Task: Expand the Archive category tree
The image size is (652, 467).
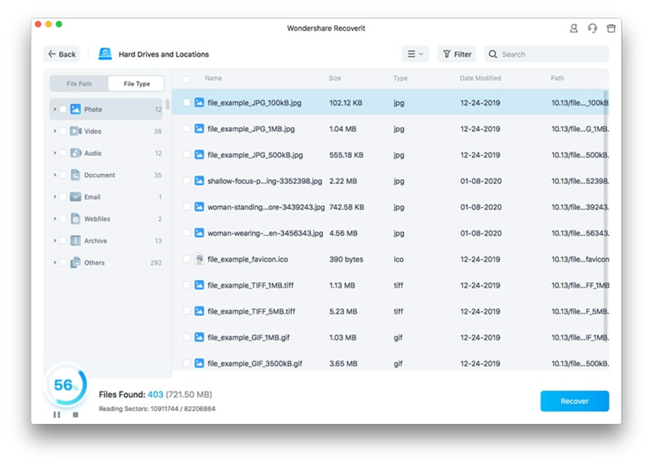Action: point(54,241)
